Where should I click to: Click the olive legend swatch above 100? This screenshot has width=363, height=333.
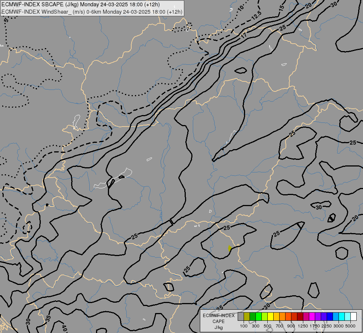[x=247, y=316]
